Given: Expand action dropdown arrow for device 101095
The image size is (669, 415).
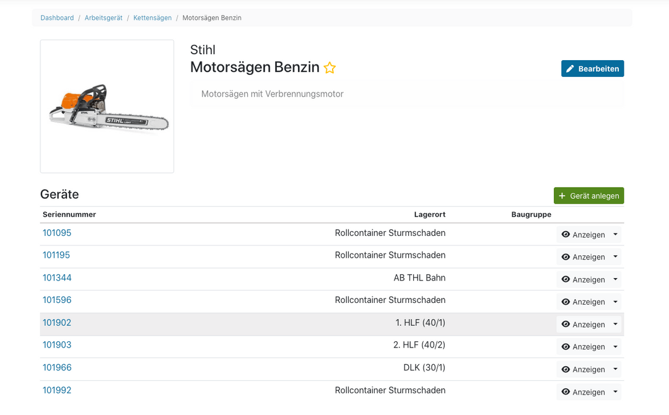Looking at the screenshot, I should click(615, 234).
